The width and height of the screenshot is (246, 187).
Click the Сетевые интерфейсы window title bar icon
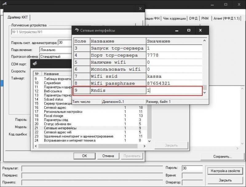(x=76, y=30)
